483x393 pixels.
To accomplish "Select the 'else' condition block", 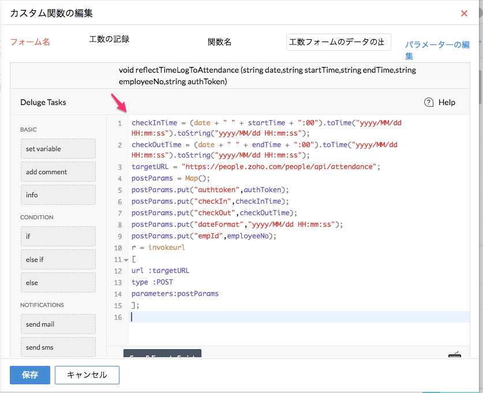I will (58, 282).
